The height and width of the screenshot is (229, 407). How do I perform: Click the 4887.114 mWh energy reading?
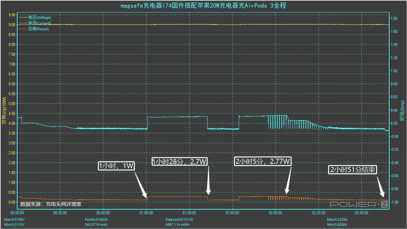point(177,224)
